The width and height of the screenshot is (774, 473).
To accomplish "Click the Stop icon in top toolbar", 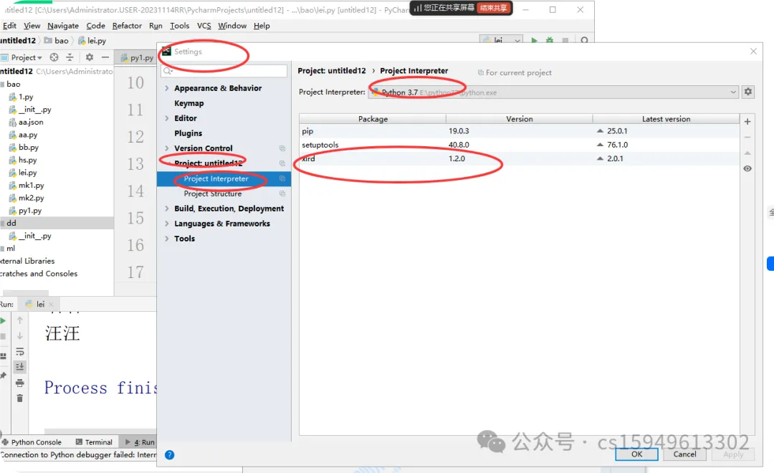I will (x=565, y=40).
